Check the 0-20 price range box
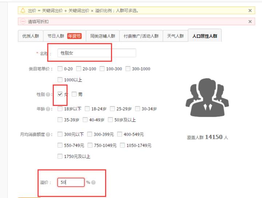Screen dimensions: 262x198 (x=60, y=69)
